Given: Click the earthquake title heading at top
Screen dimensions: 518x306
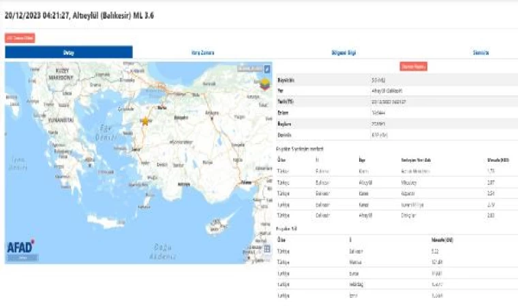Looking at the screenshot, I should (79, 15).
